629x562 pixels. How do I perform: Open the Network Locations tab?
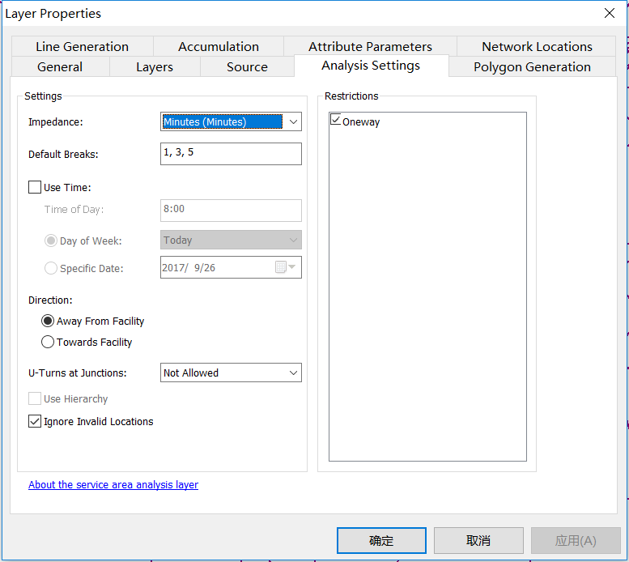coord(537,46)
